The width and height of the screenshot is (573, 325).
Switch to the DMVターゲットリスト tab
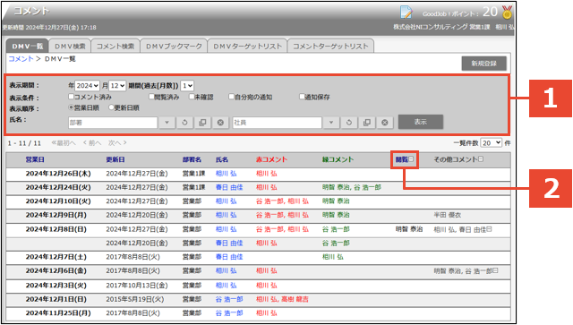coord(247,46)
